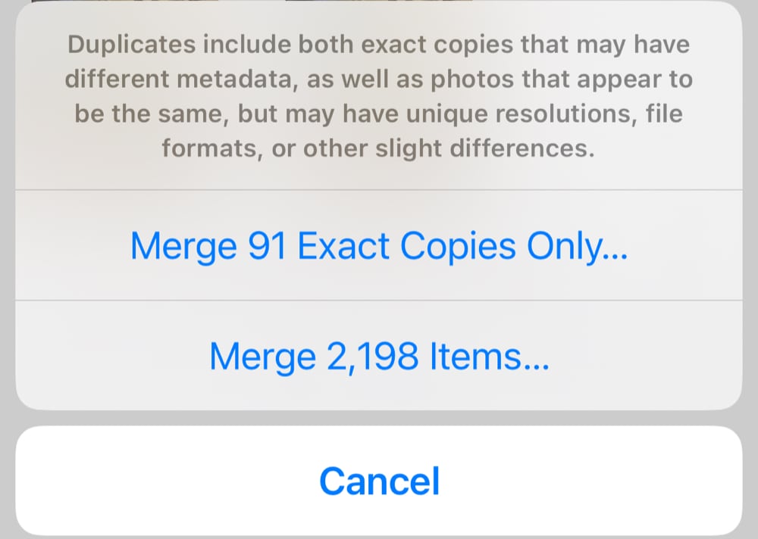Select the second merge action in the sheet
Image resolution: width=758 pixels, height=539 pixels.
point(379,355)
